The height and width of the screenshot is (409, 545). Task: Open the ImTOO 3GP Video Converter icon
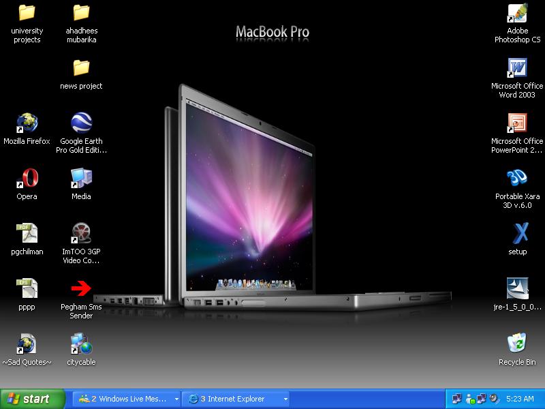(x=81, y=234)
